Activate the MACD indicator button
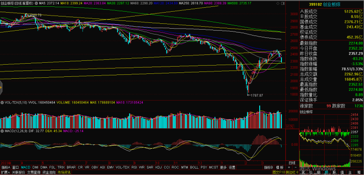The height and width of the screenshot is (175, 364). click(26, 167)
